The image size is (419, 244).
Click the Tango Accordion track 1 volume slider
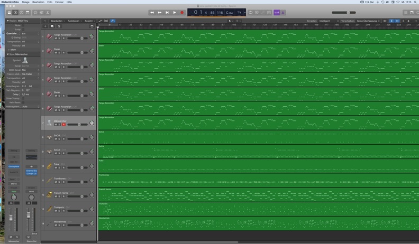click(x=77, y=39)
